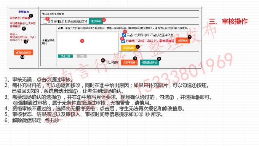Click the instruction line starting 说明：请在下方
Screen dimensions: 259x146
(123, 28)
